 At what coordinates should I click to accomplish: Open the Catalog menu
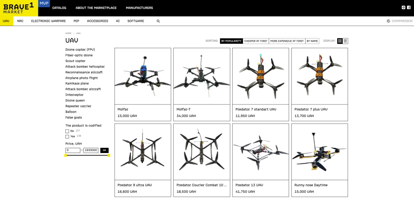tap(59, 8)
